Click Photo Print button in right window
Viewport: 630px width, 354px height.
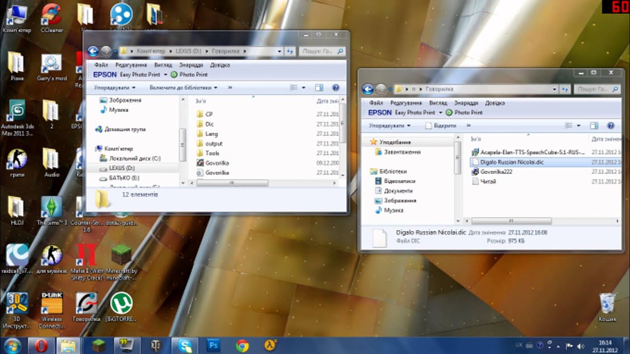click(464, 113)
